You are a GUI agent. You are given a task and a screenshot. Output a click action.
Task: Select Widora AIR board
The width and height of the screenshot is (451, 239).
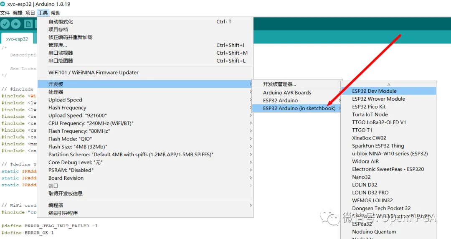pos(389,161)
